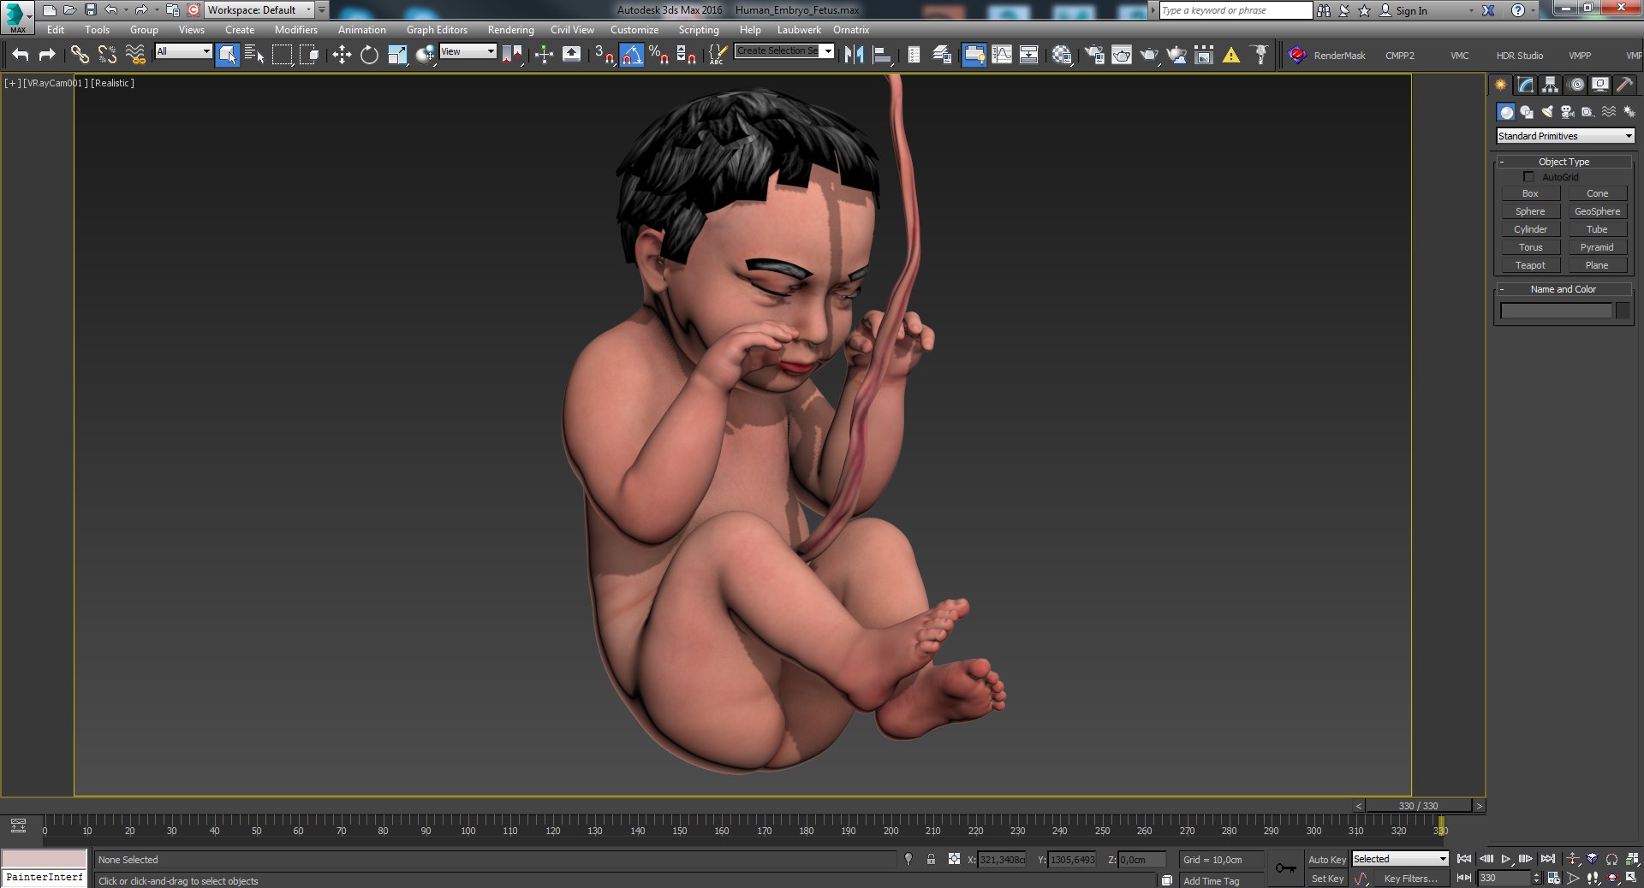Click the Mirror tool icon
Image resolution: width=1644 pixels, height=888 pixels.
[854, 55]
